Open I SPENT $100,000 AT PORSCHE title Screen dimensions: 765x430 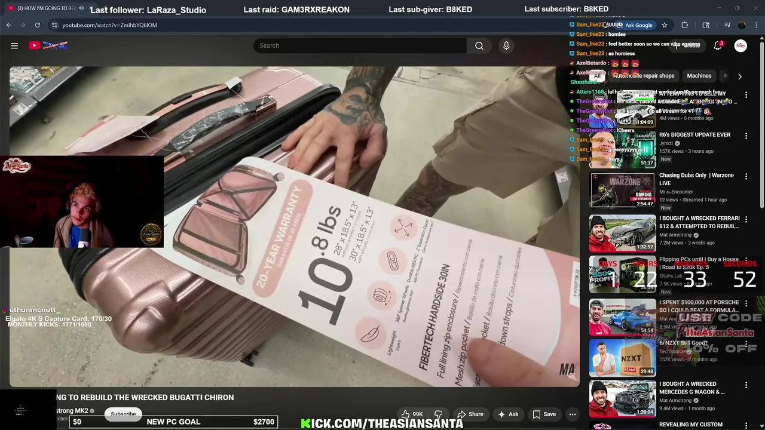[x=699, y=306]
